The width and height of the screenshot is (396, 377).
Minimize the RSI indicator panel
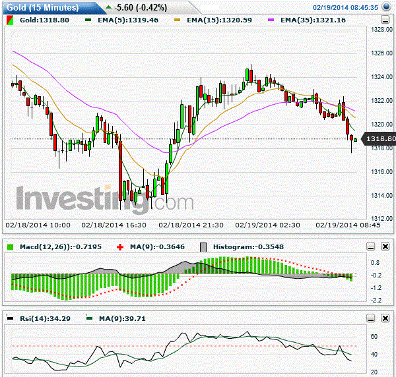pyautogui.click(x=371, y=318)
